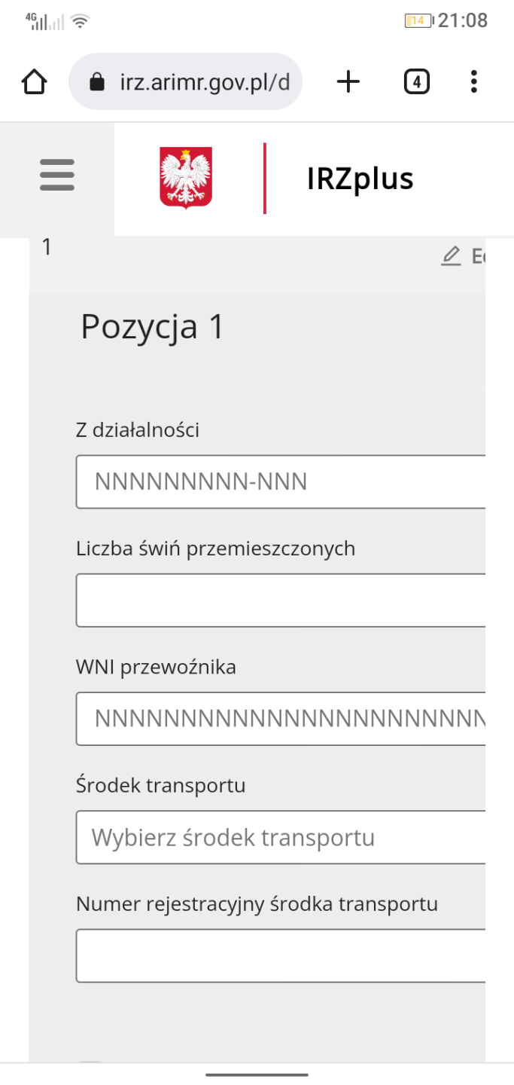Tap the battery indicator in status bar

[418, 20]
